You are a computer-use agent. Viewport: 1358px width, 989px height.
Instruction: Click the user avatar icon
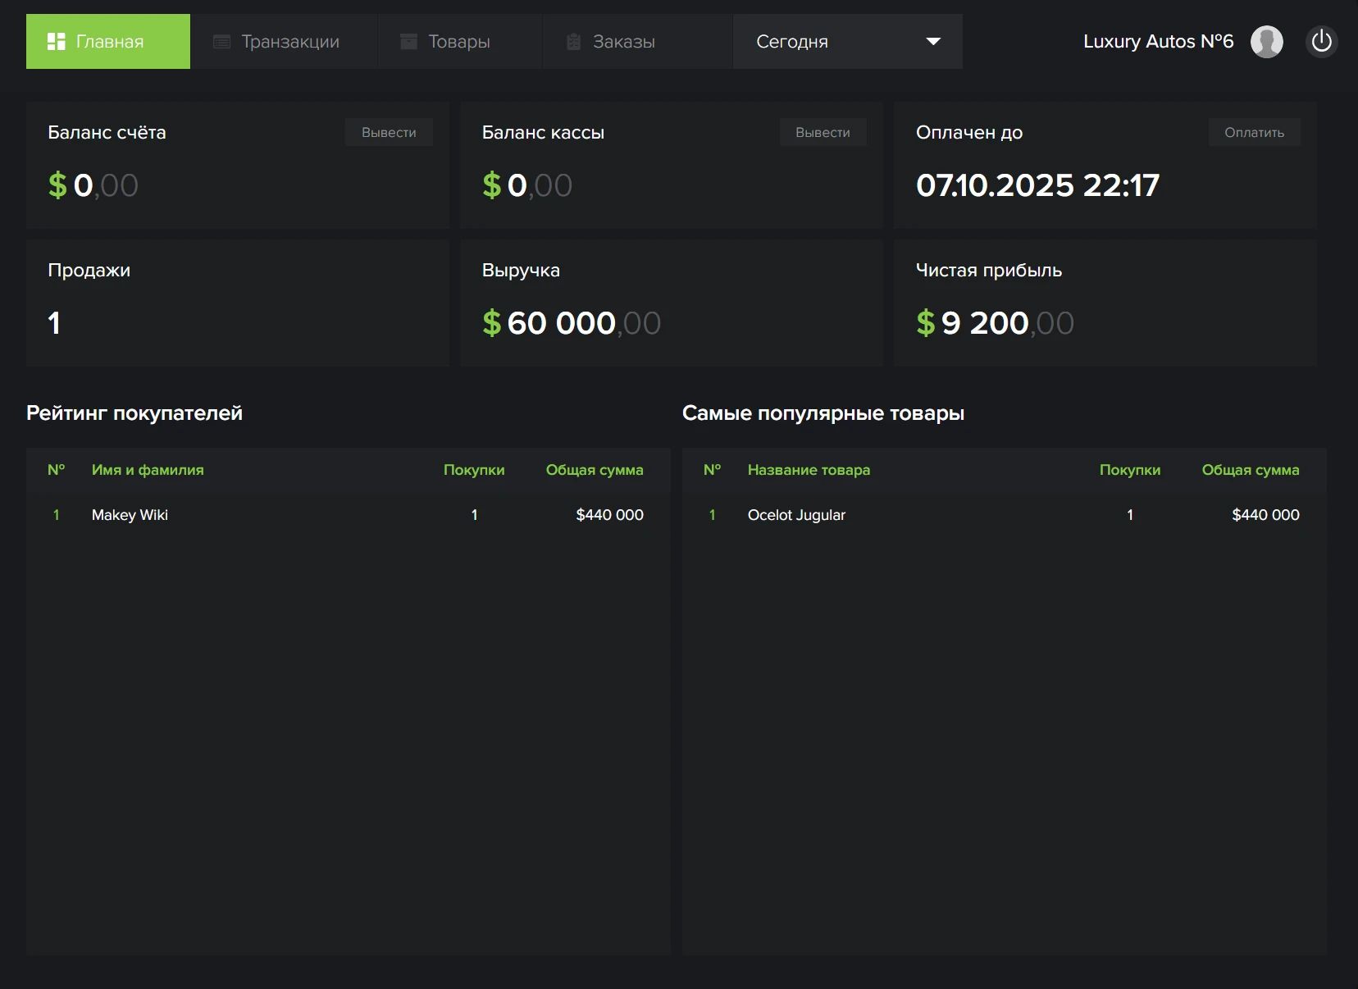coord(1266,42)
